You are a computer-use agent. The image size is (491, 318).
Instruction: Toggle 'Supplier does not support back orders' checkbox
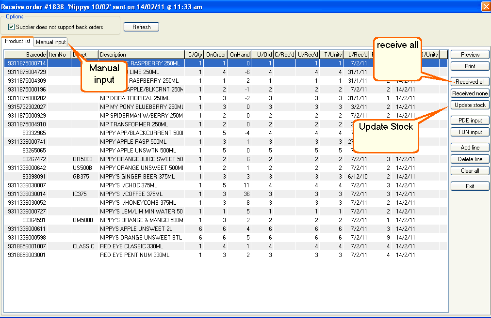click(11, 27)
